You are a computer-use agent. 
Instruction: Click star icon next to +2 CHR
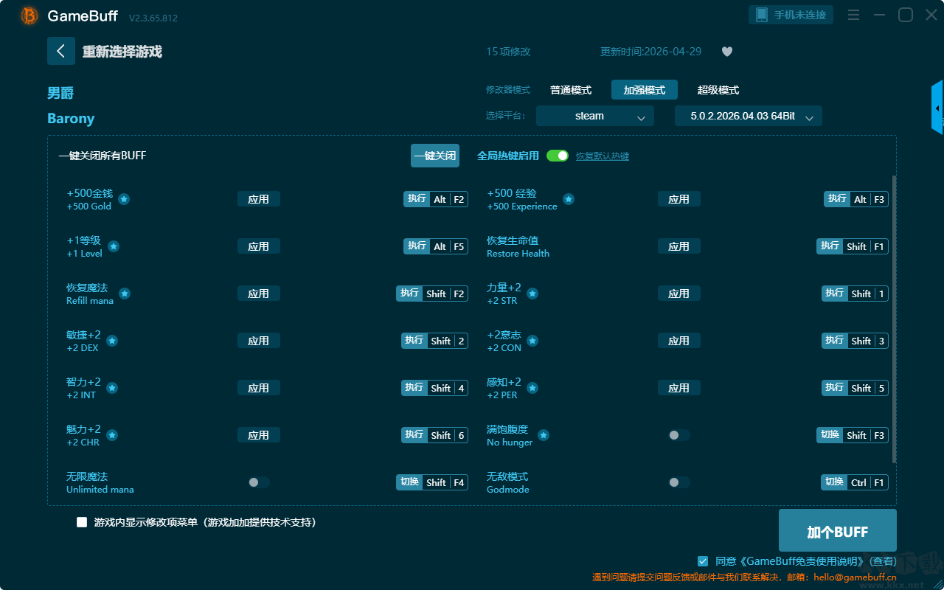pyautogui.click(x=112, y=435)
